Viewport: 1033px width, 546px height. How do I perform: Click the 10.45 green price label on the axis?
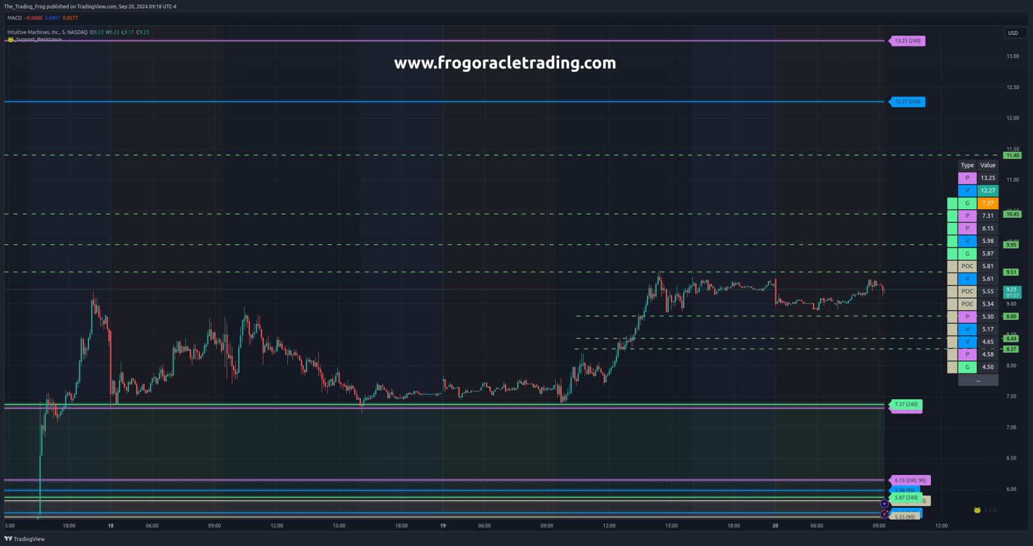(1012, 214)
